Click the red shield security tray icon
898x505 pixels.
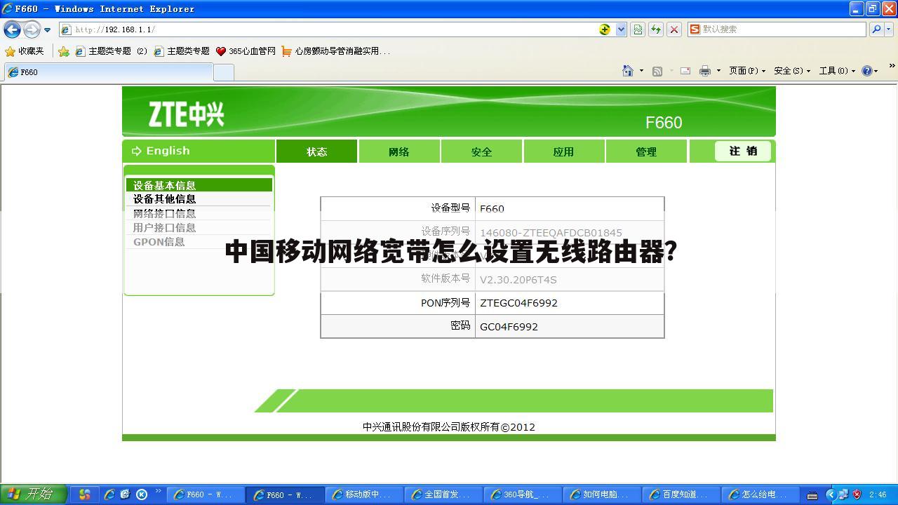tap(857, 494)
